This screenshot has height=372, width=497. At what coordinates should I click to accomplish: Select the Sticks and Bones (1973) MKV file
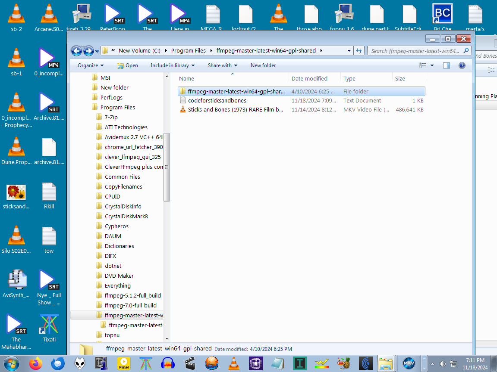[301, 110]
